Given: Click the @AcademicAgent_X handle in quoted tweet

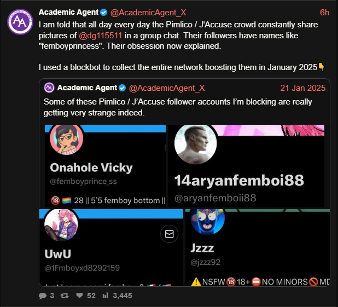Looking at the screenshot, I should pyautogui.click(x=167, y=88).
